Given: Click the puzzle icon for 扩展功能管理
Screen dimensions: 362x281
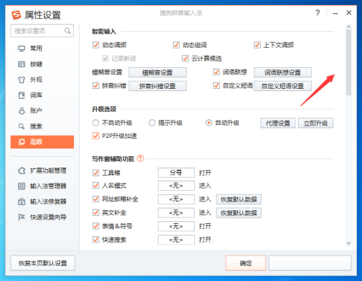Looking at the screenshot, I should (22, 170).
